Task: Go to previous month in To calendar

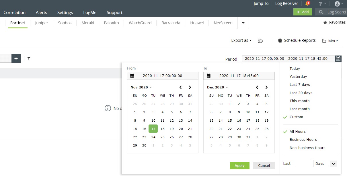Action: (x=257, y=87)
